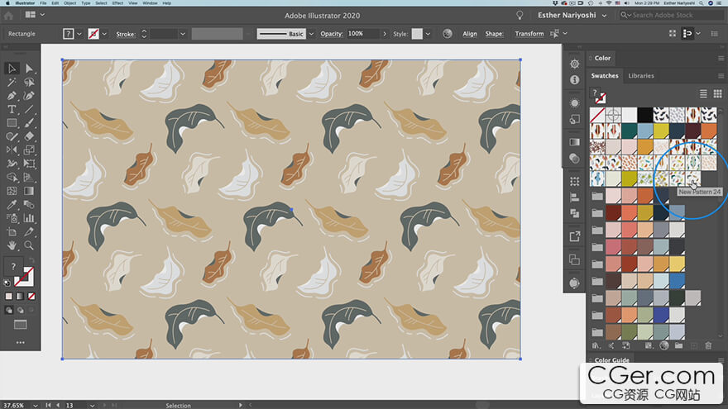Select the Zoom magnifier tool
This screenshot has width=728, height=409.
click(x=29, y=245)
